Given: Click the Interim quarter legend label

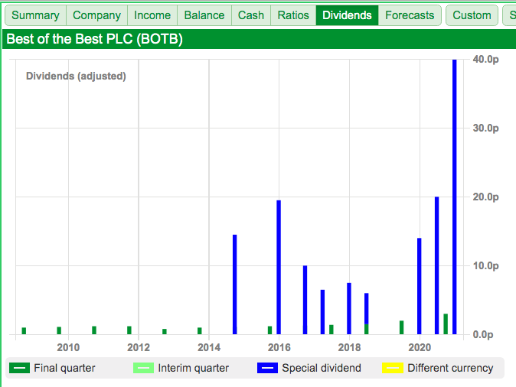Looking at the screenshot, I should [x=193, y=368].
